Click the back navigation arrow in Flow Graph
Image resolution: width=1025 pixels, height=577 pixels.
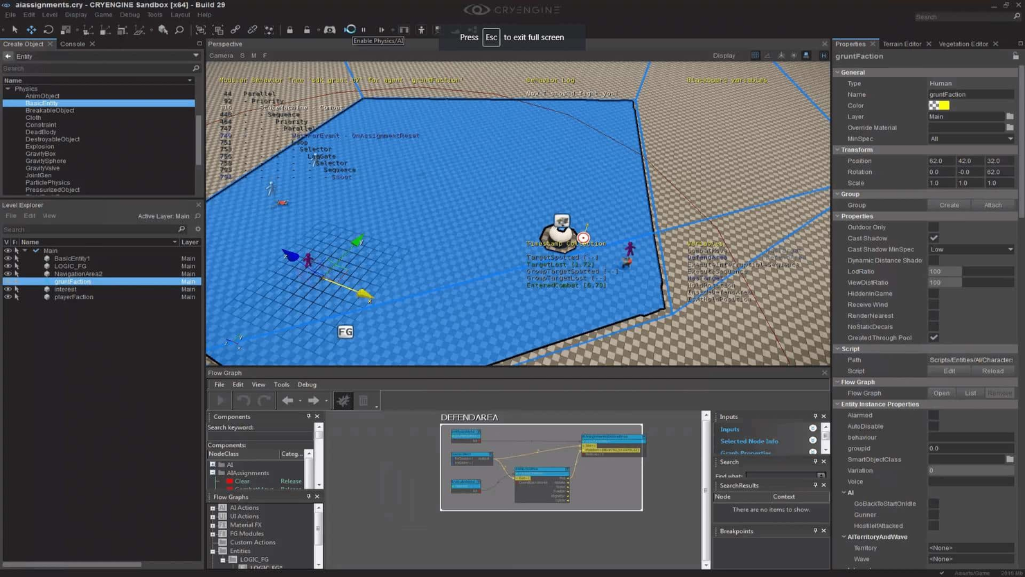[289, 400]
